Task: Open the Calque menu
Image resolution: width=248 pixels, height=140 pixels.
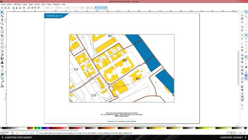Action: point(25,4)
